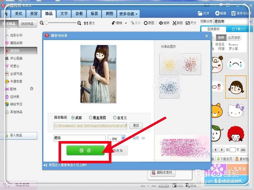Switch to the 美化 tab
Viewport: 254px width, 190px height.
[19, 14]
